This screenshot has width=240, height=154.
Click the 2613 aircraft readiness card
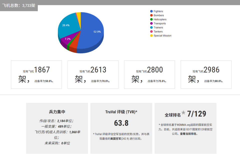93,75
